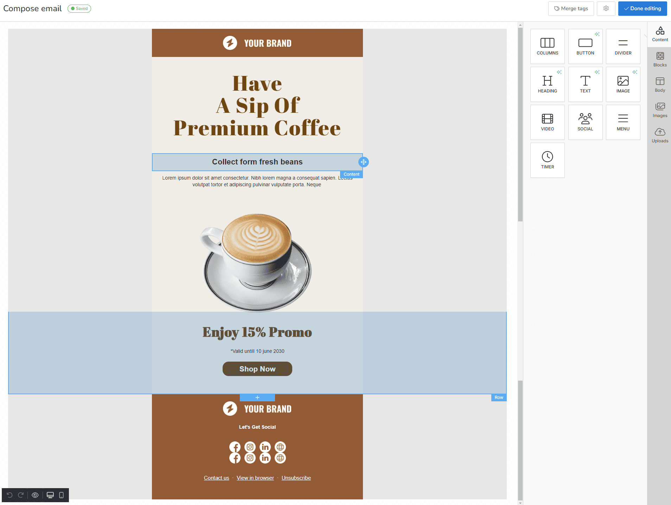
Task: Switch to desktop view mode
Action: (x=50, y=495)
